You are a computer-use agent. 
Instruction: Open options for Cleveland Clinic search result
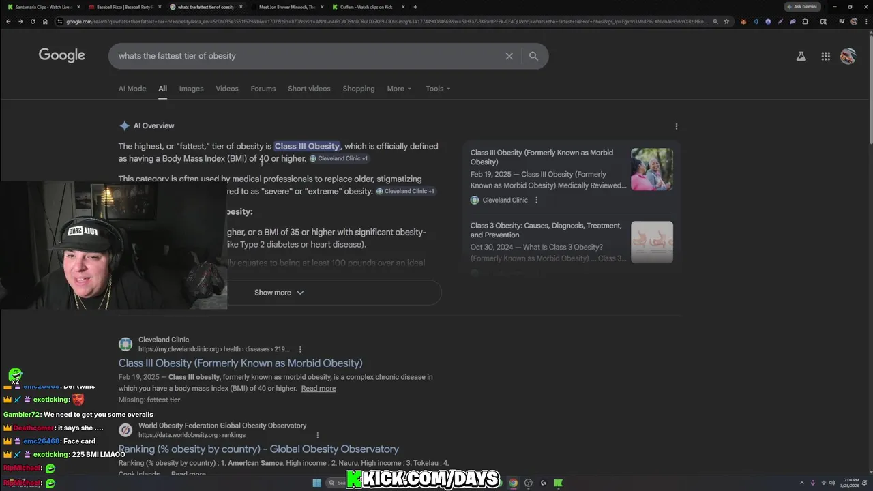300,349
